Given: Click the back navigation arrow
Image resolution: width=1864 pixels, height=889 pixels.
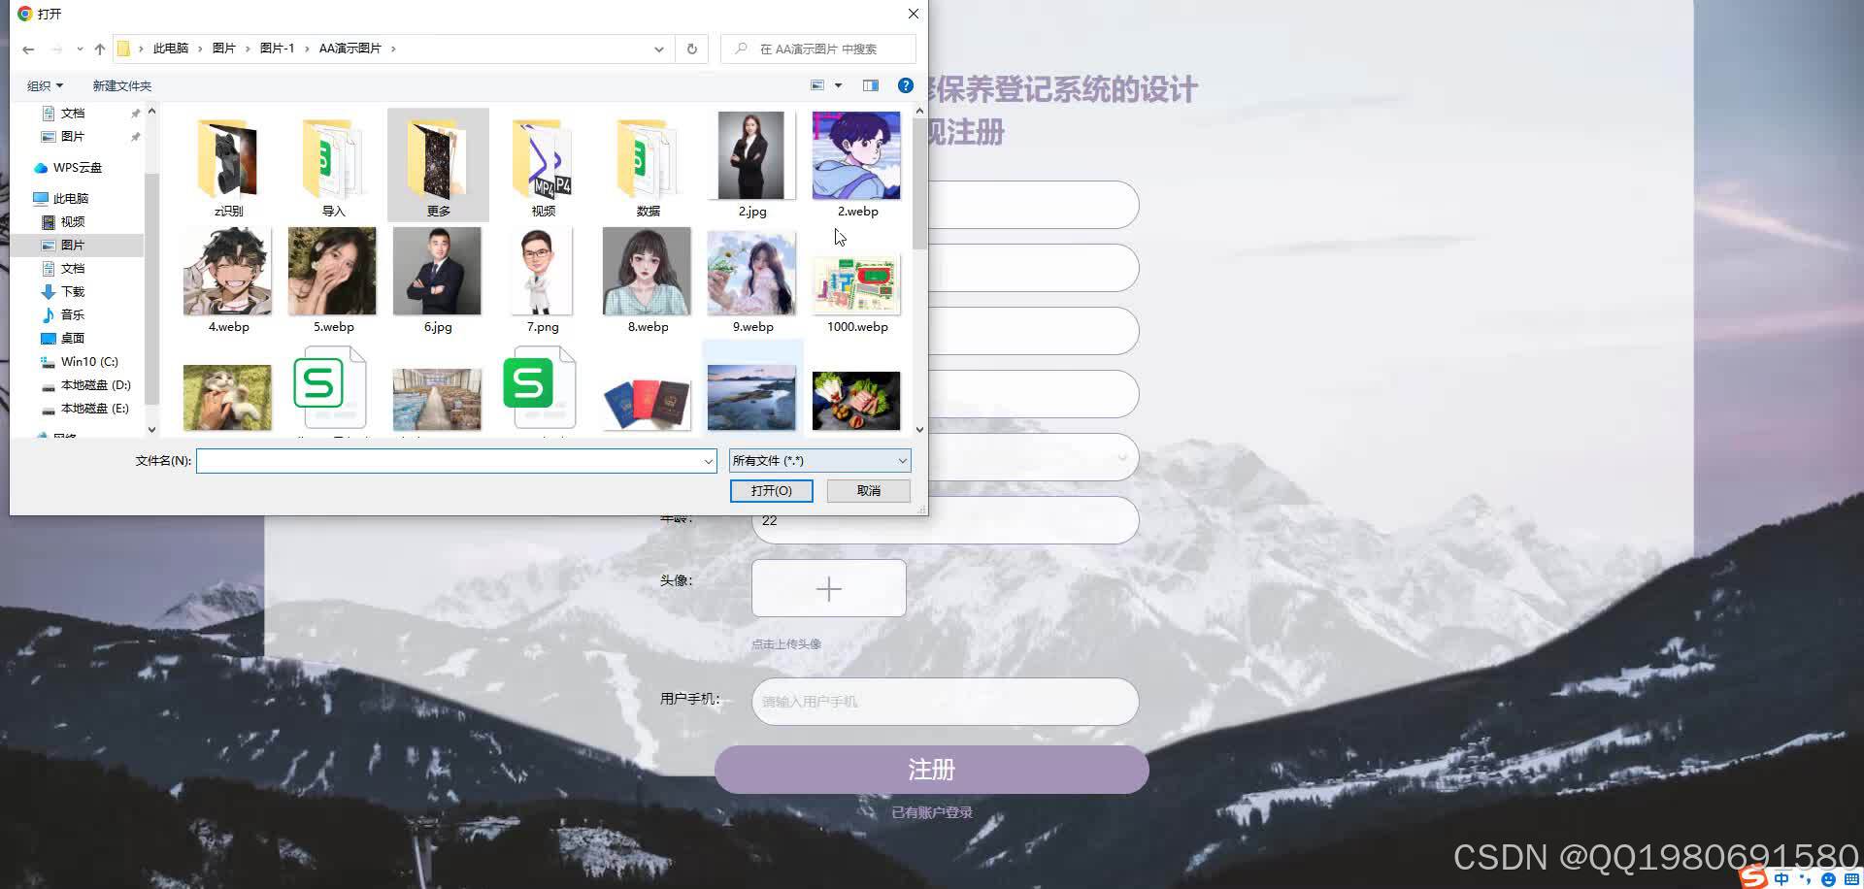Looking at the screenshot, I should pyautogui.click(x=27, y=49).
